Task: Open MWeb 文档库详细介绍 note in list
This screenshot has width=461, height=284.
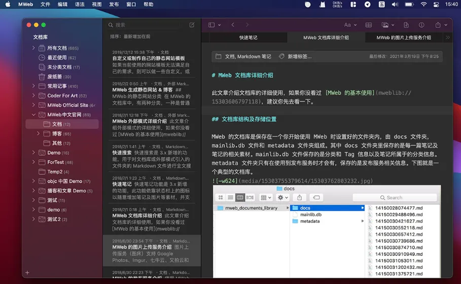Action: click(x=152, y=219)
